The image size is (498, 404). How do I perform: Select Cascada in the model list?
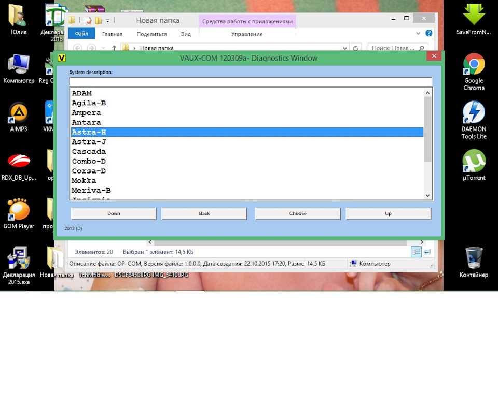247,152
